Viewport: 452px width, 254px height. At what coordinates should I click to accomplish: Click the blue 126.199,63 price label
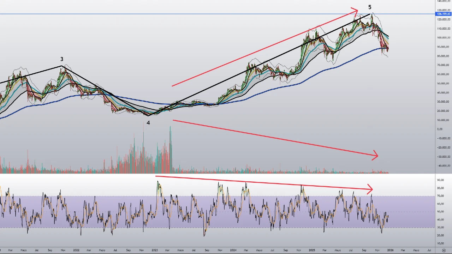(x=444, y=14)
